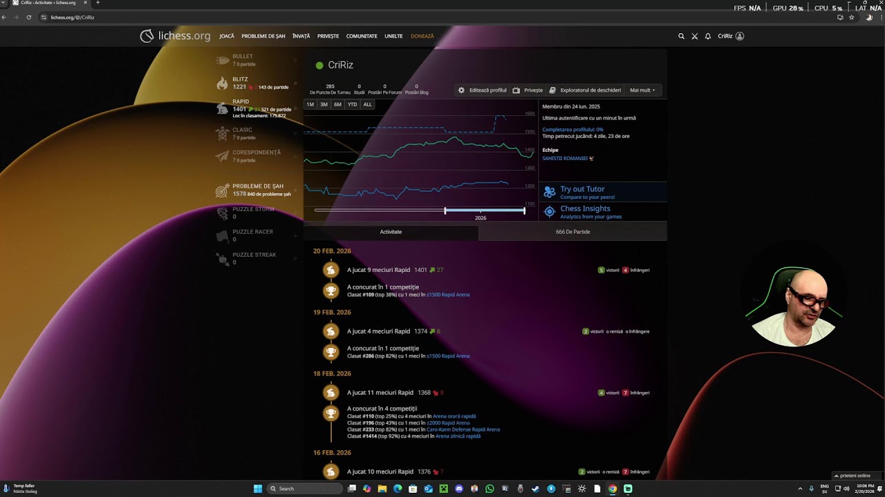Open the lichess search magnifier icon
Screen dimensions: 885x497
[x=681, y=36]
